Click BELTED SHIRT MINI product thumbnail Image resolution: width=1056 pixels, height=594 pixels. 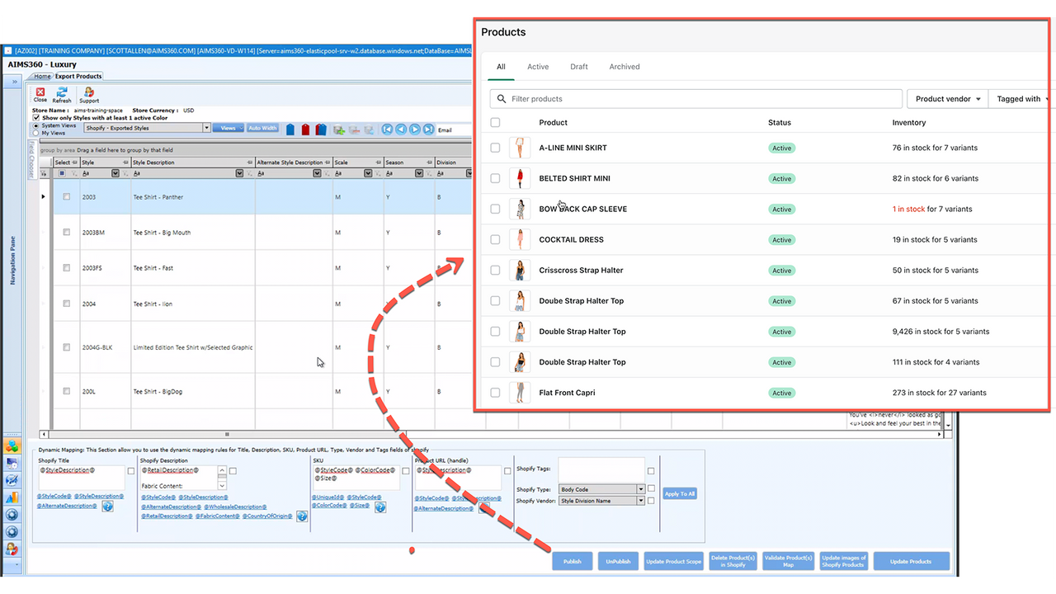[519, 178]
